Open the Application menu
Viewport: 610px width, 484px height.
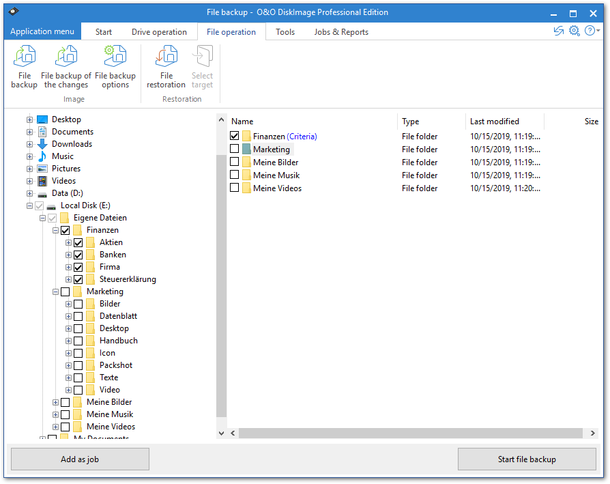(42, 31)
